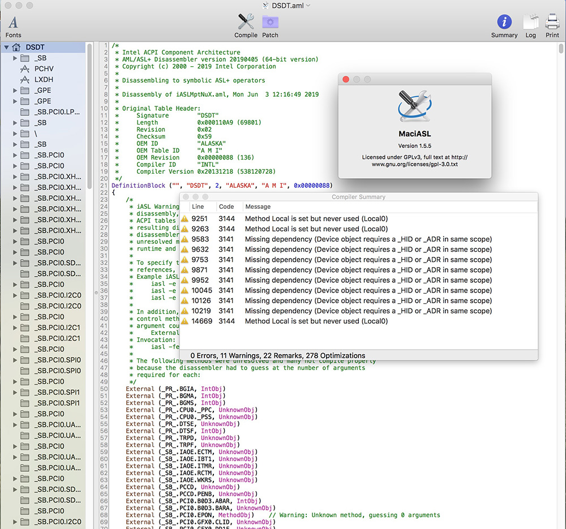The height and width of the screenshot is (529, 566).
Task: Click the warning icon for line 10126
Action: tap(185, 300)
